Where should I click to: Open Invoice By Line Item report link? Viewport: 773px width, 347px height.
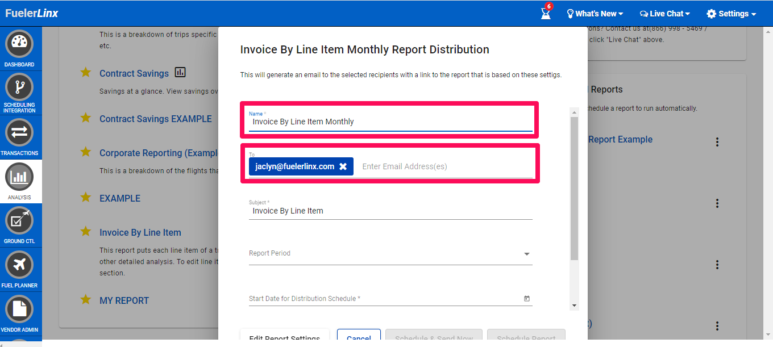tap(140, 232)
